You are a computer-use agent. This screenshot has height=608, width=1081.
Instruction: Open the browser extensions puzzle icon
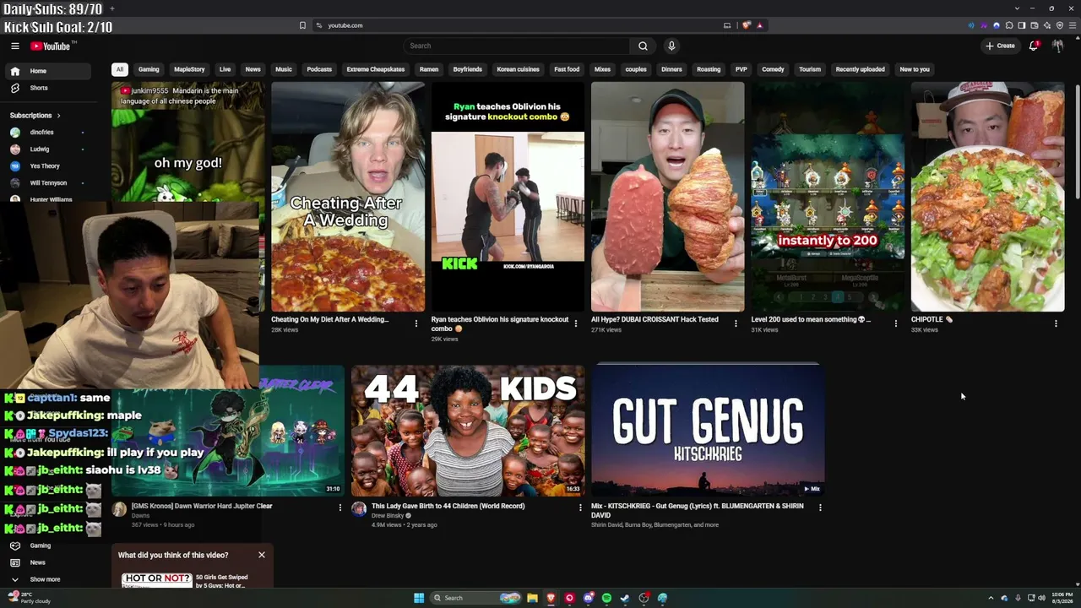tap(1009, 25)
